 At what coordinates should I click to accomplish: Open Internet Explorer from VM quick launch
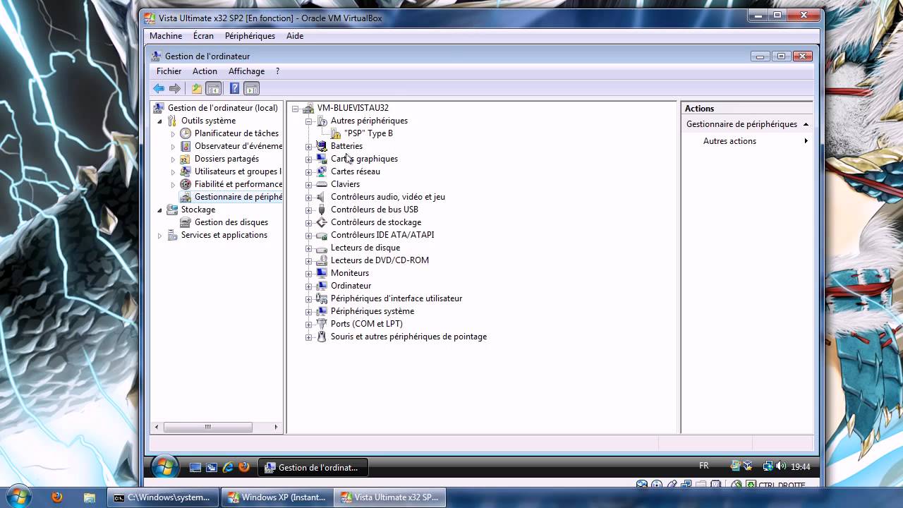228,467
